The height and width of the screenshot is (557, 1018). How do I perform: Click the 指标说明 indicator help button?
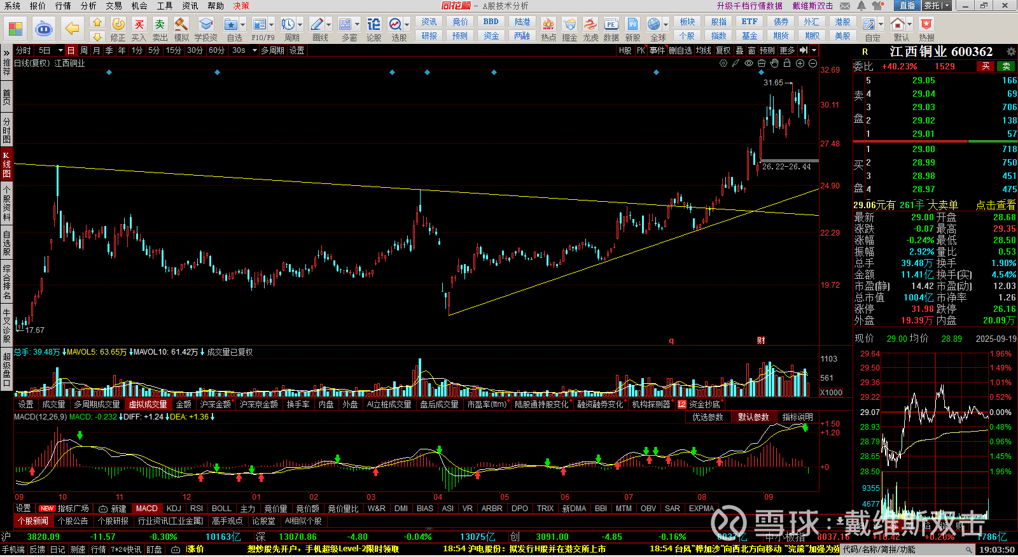(797, 417)
